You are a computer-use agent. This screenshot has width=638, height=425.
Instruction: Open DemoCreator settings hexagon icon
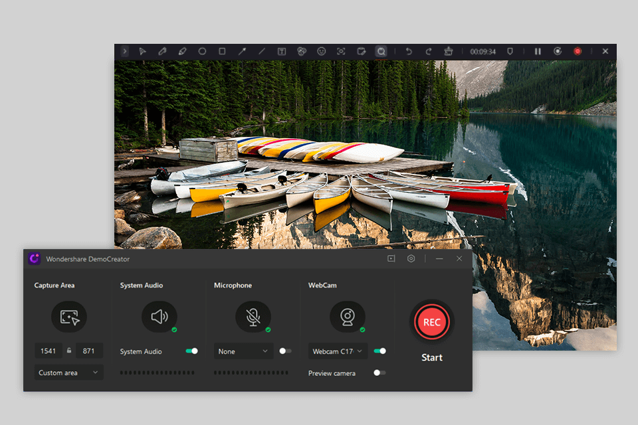[411, 259]
